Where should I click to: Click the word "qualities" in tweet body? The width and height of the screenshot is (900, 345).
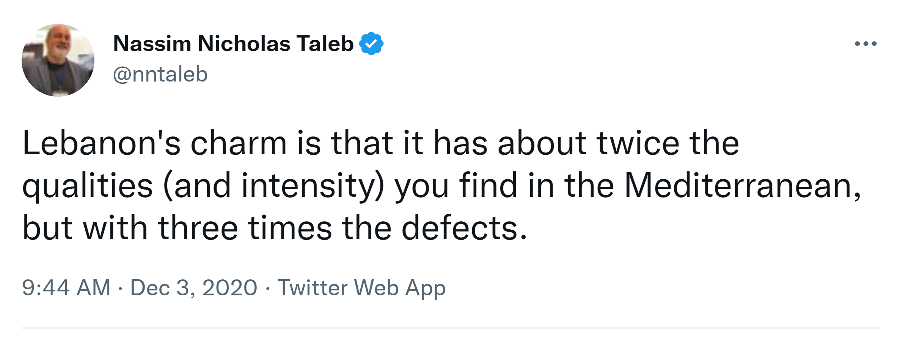pos(87,186)
